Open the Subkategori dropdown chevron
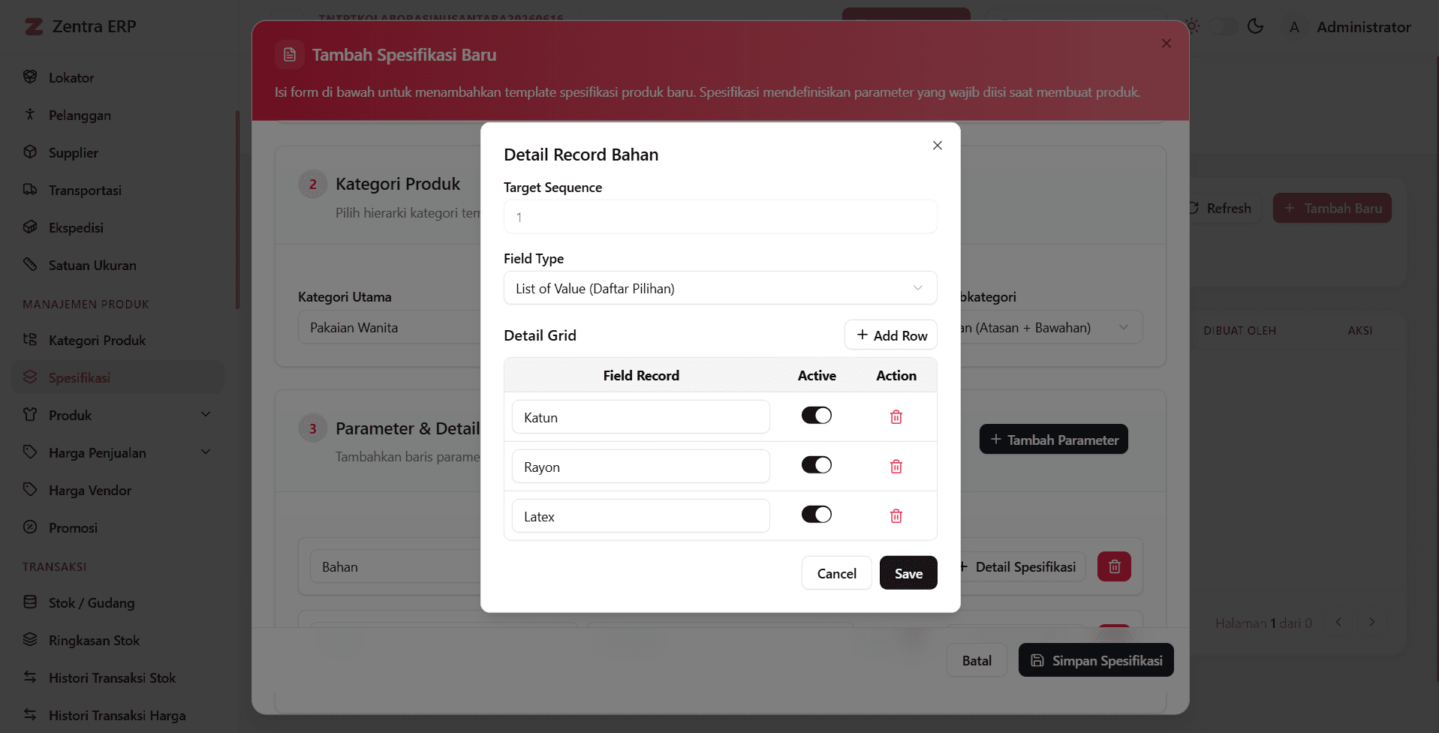The image size is (1439, 733). (1124, 327)
